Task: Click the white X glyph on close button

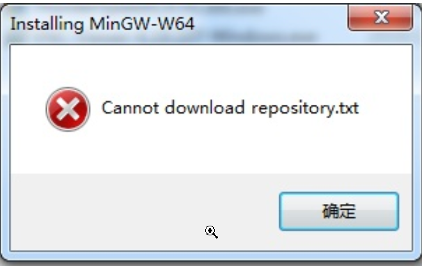Action: pyautogui.click(x=382, y=17)
